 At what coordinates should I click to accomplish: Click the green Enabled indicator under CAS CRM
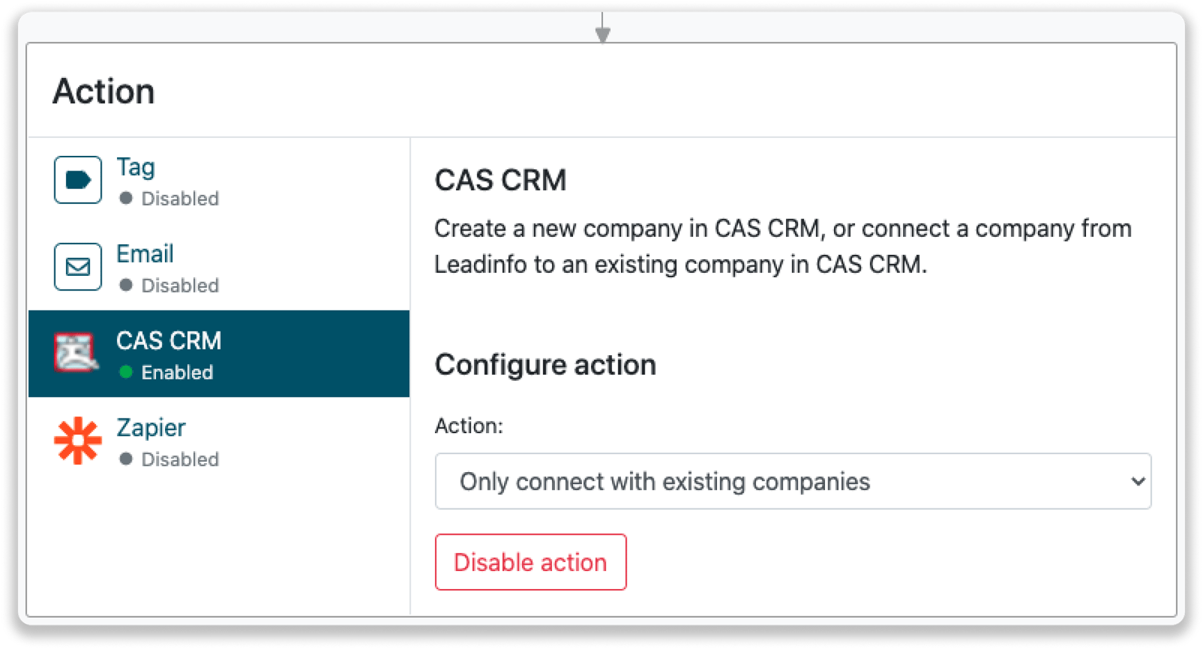click(x=126, y=372)
